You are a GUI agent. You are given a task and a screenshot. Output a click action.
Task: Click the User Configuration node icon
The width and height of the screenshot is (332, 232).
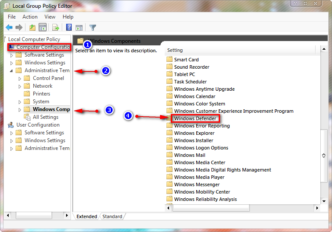pyautogui.click(x=10, y=125)
